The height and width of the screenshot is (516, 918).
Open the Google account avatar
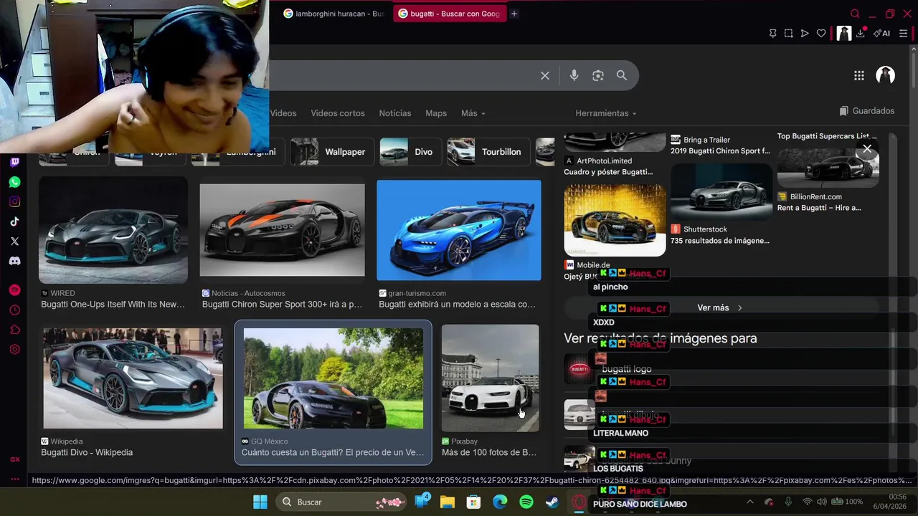point(886,75)
